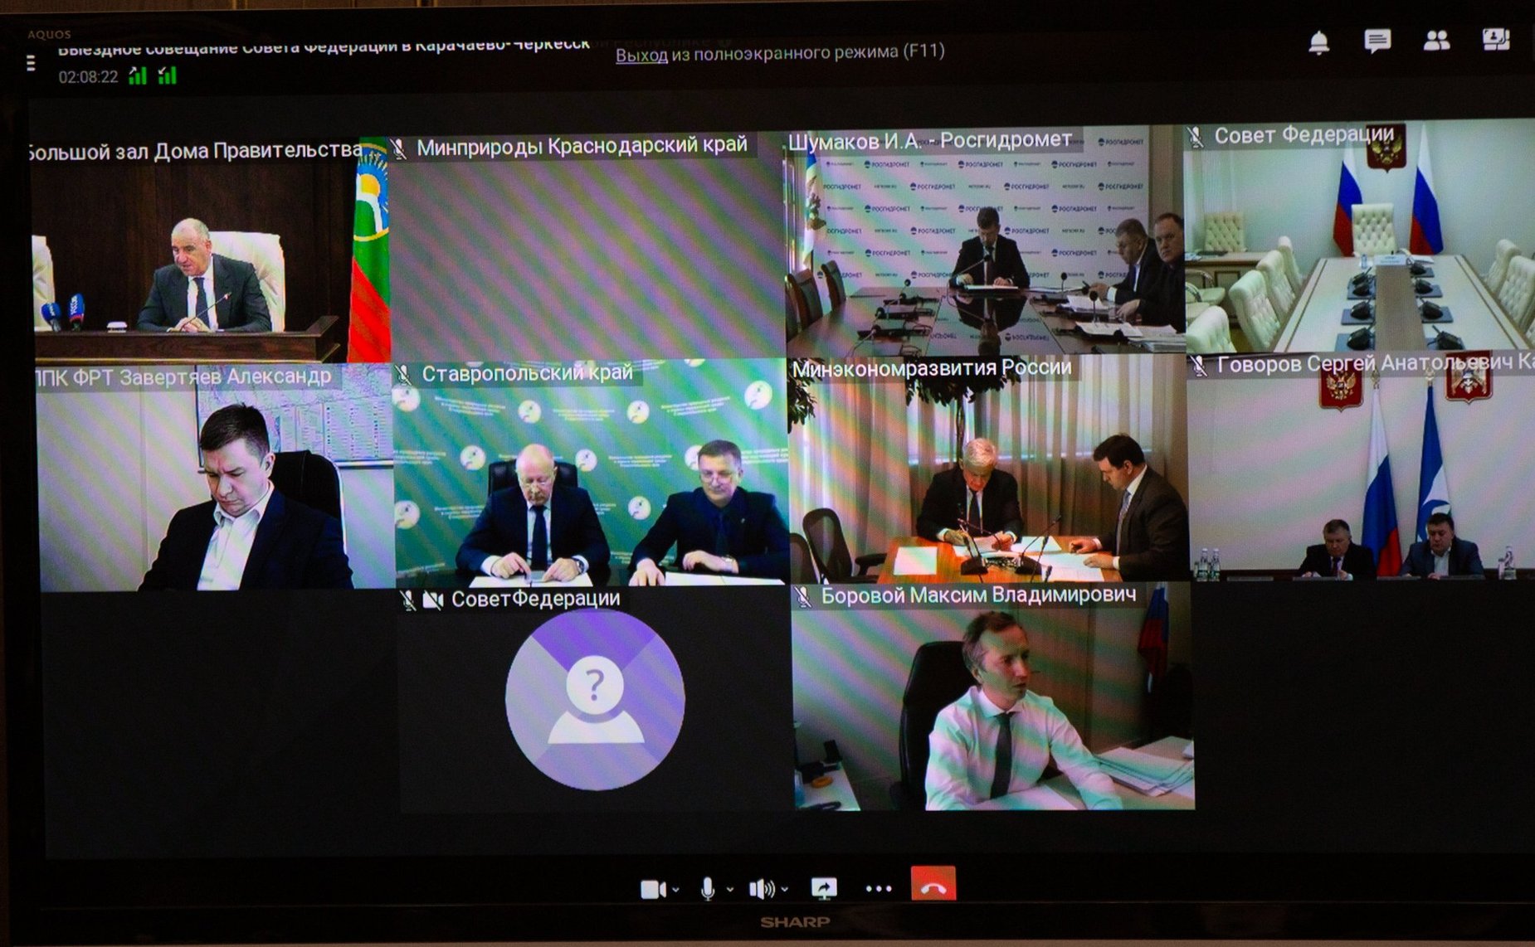
Task: Open the notifications bell
Action: coord(1318,42)
